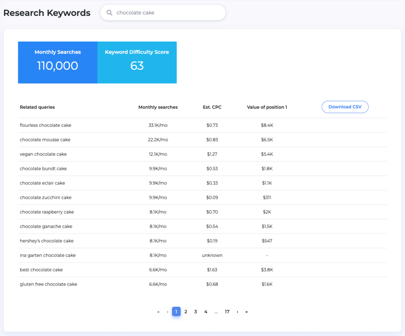
Task: Click the $547 position value
Action: (267, 241)
